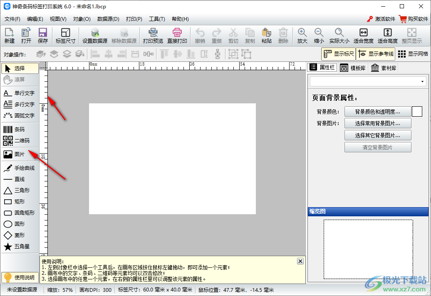This screenshot has width=431, height=296.
Task: Switch to the 素材库 tab
Action: pyautogui.click(x=384, y=68)
